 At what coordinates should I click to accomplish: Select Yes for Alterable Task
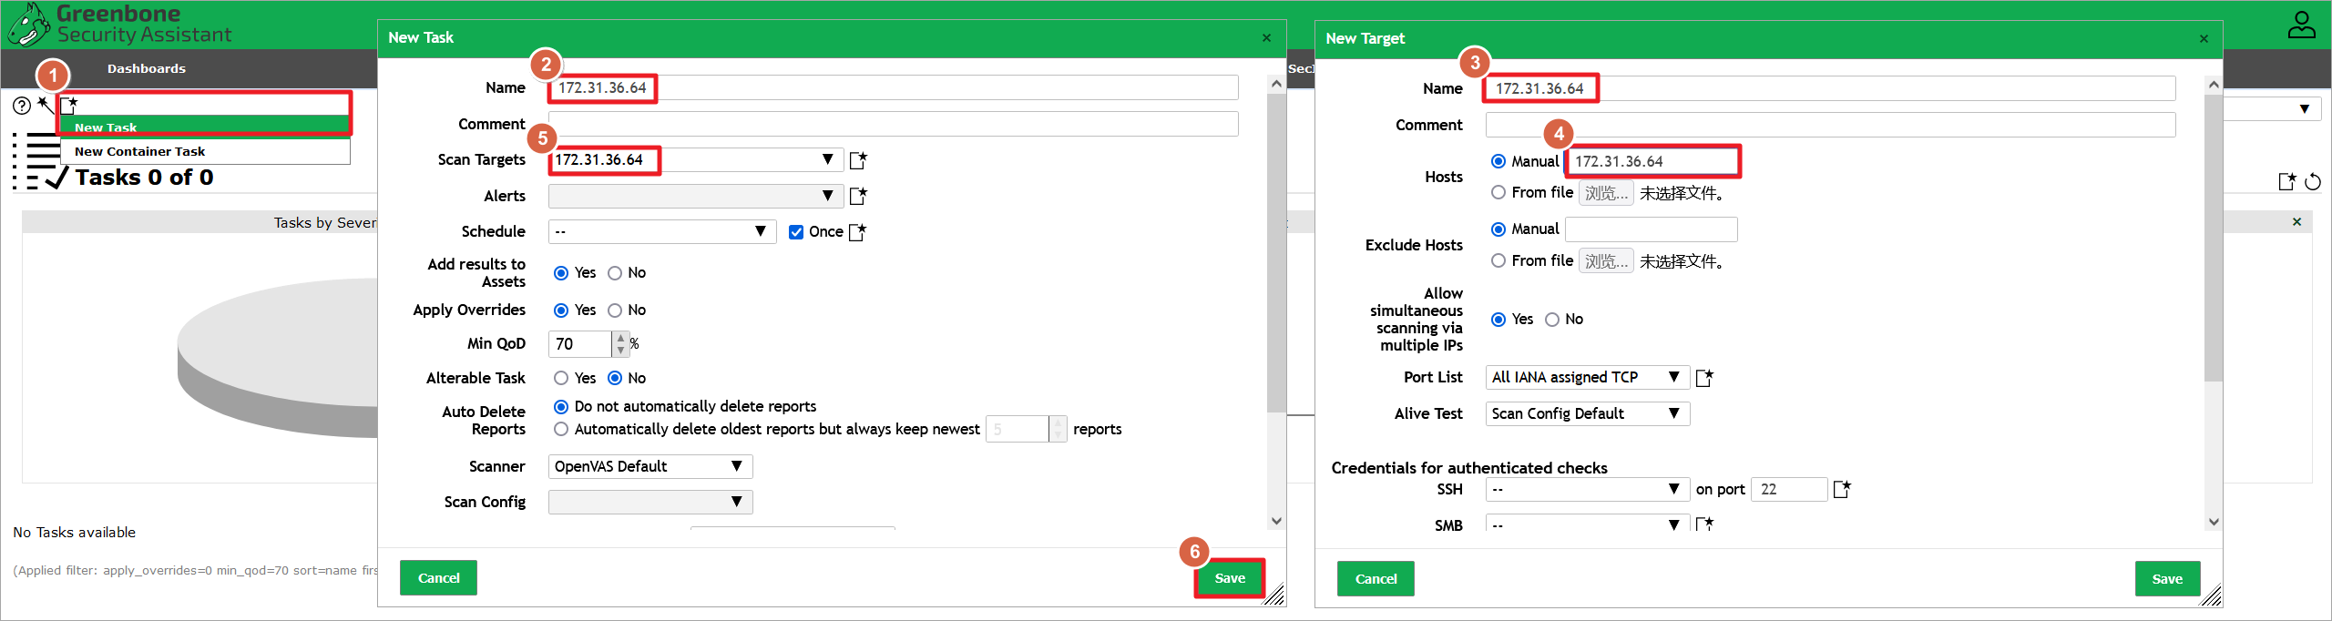561,378
